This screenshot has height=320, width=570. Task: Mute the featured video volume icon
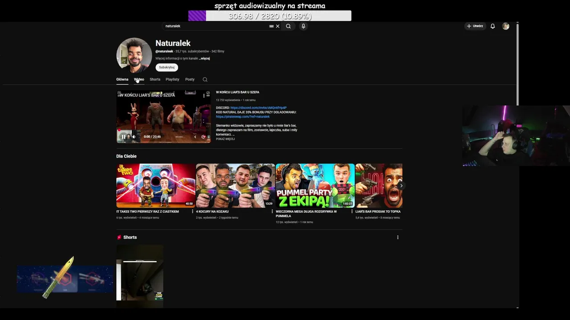pos(134,136)
